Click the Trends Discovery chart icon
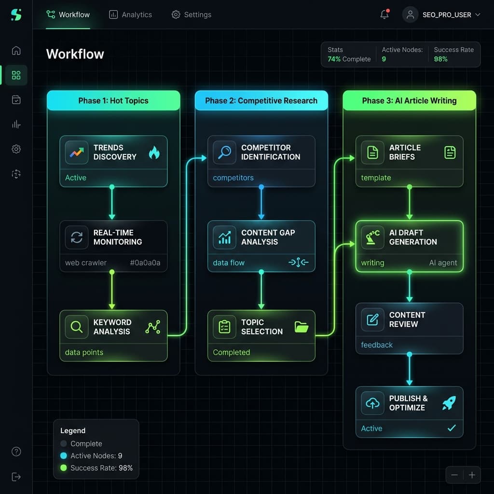 76,152
